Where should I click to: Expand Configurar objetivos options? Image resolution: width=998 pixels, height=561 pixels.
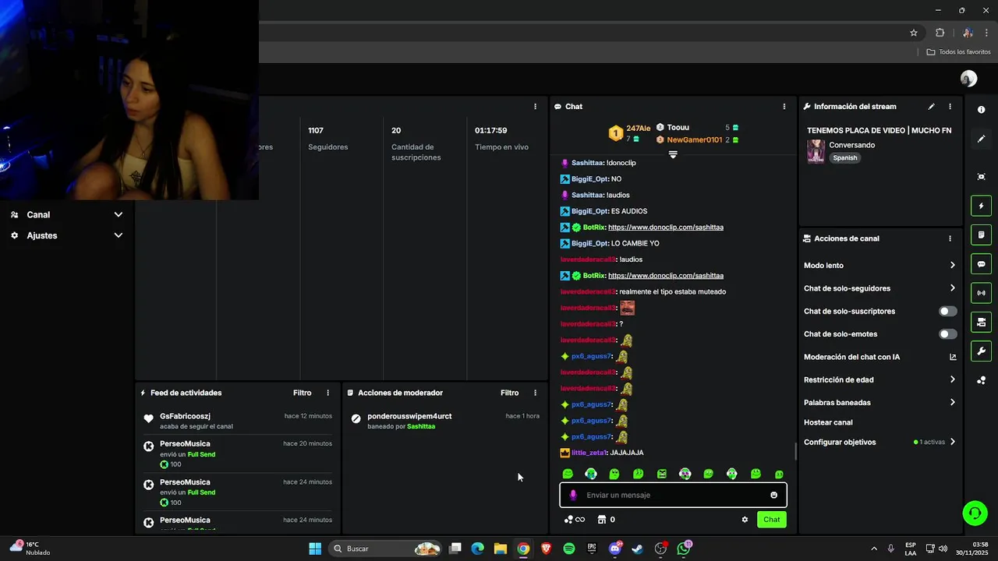point(952,442)
